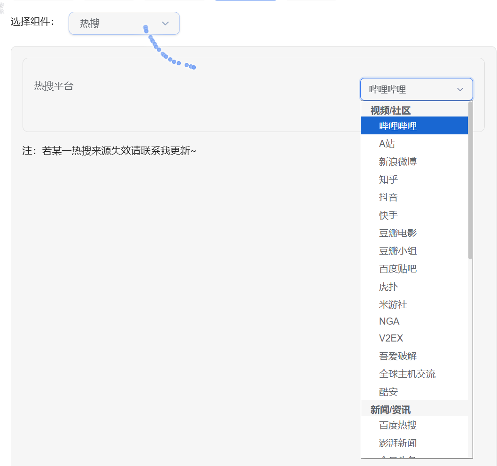Select the 豆瓣小组 option
Screen dimensions: 497x466
(414, 251)
